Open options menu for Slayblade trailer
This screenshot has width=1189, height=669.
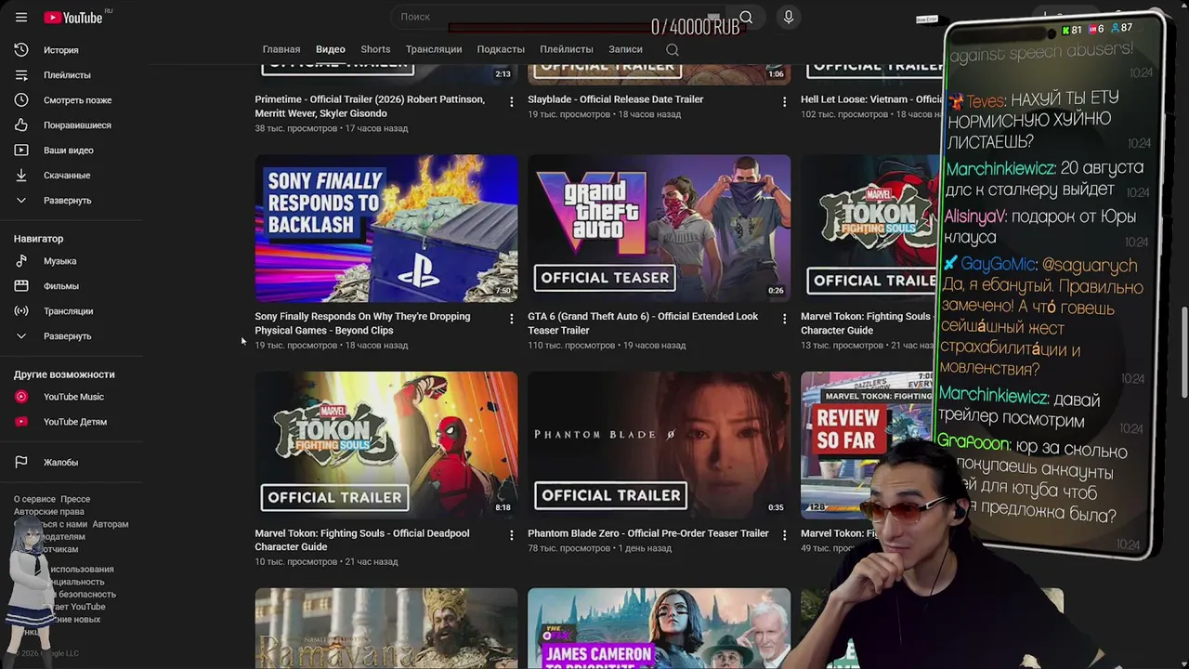784,101
